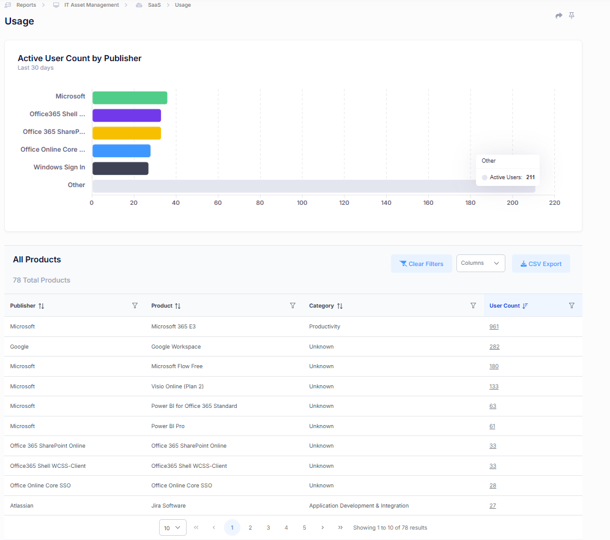Click the Reports breadcrumb icon
Image resolution: width=610 pixels, height=540 pixels.
tap(8, 5)
